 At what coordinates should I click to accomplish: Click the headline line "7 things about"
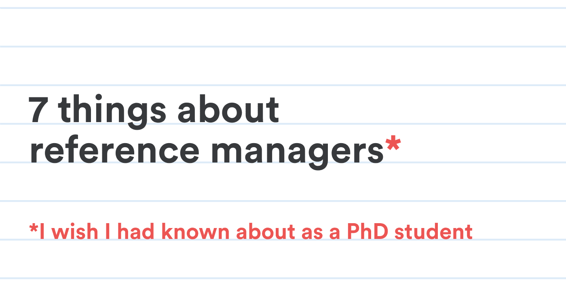pyautogui.click(x=154, y=110)
